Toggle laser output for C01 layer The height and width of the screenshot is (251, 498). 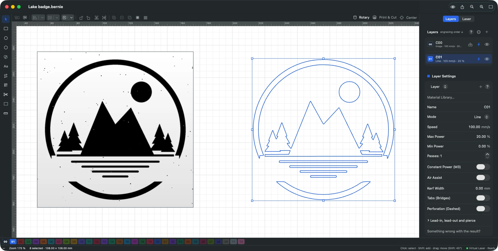pos(479,59)
